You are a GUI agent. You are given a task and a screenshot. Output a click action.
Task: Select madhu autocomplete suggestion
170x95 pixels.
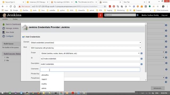(x=52, y=84)
